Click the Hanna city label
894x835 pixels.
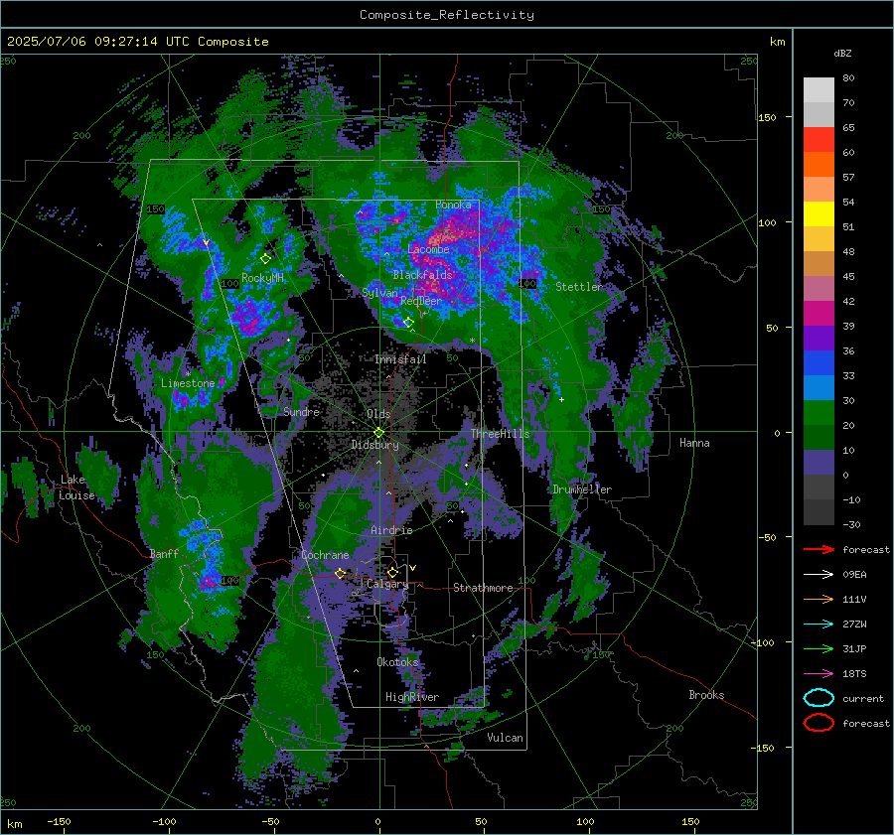click(694, 443)
